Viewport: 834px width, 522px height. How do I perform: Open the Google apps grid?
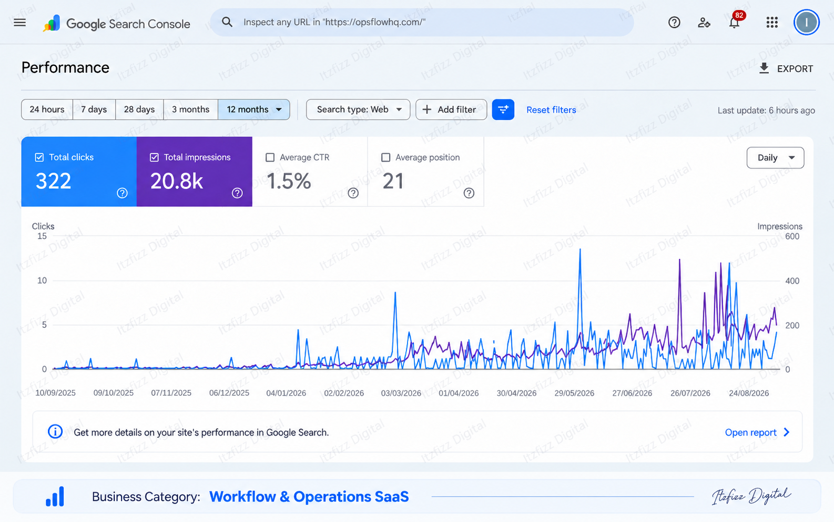click(772, 23)
